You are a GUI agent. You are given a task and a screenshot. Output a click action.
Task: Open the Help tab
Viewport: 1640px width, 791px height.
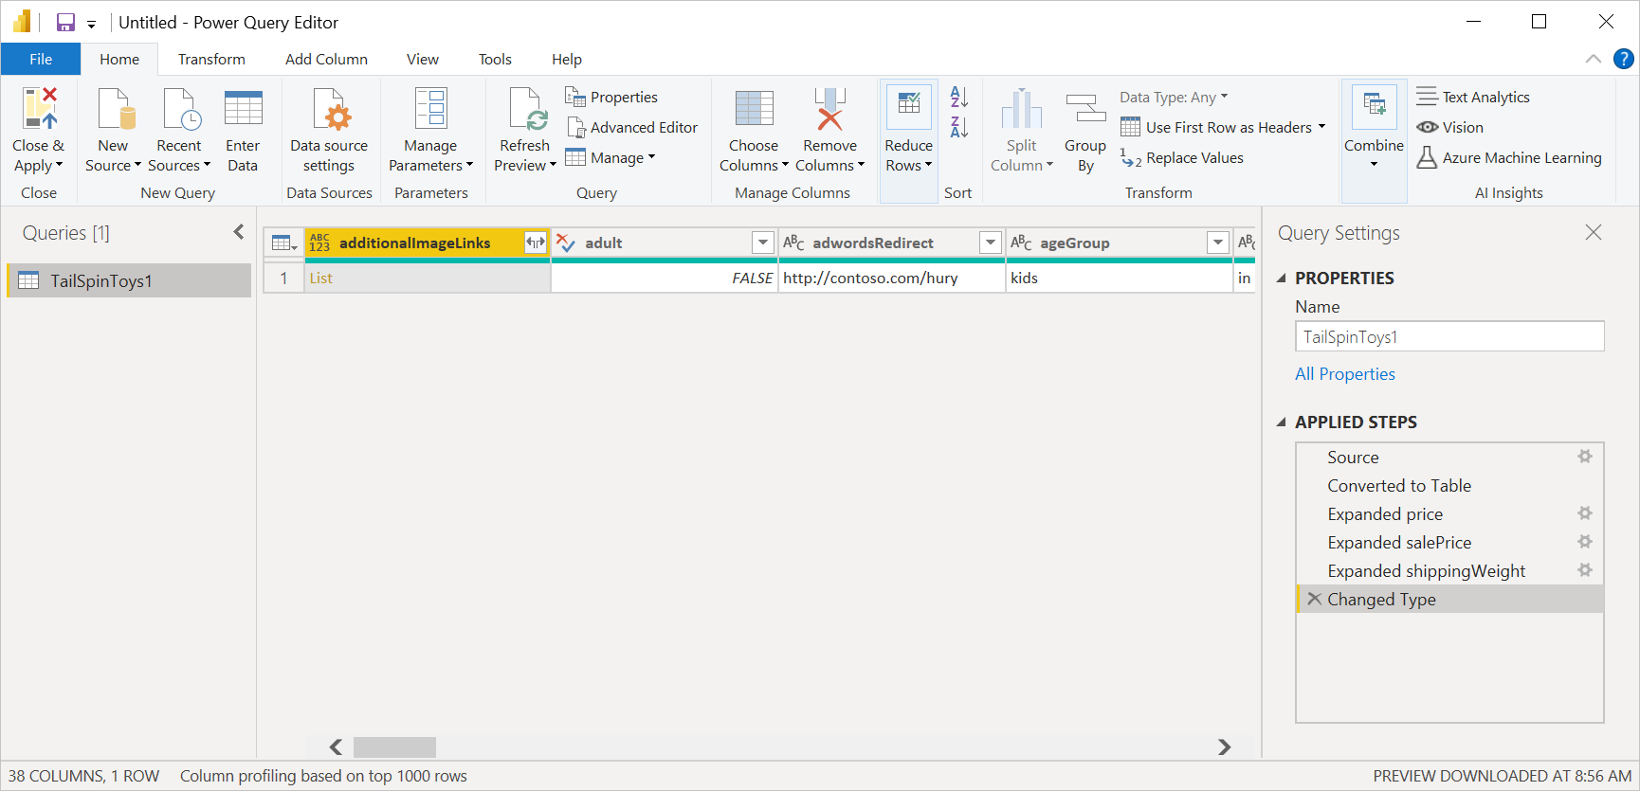567,59
